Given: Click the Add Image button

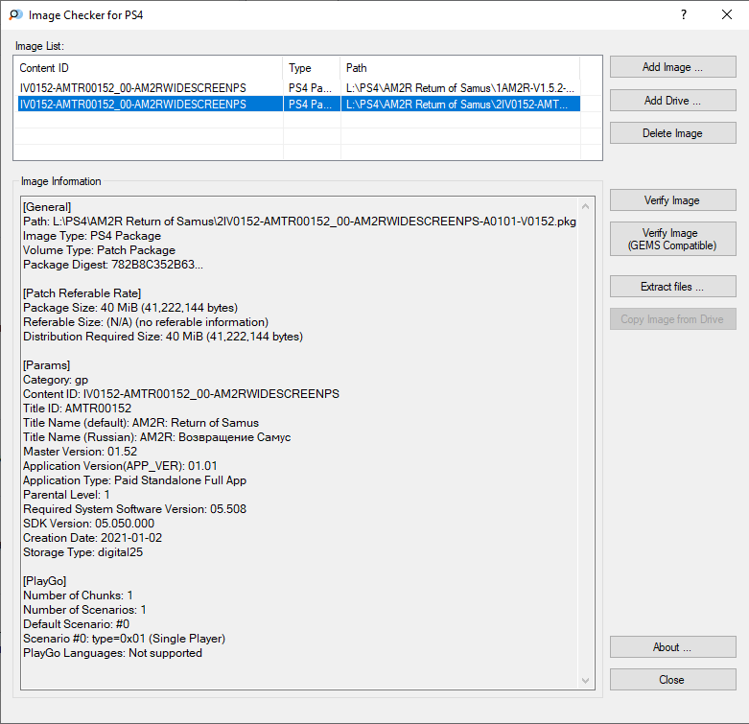Looking at the screenshot, I should 672,67.
